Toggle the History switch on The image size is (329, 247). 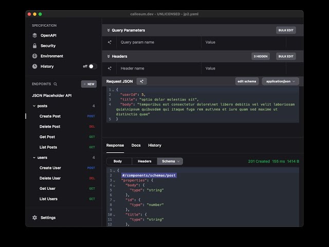click(x=93, y=66)
